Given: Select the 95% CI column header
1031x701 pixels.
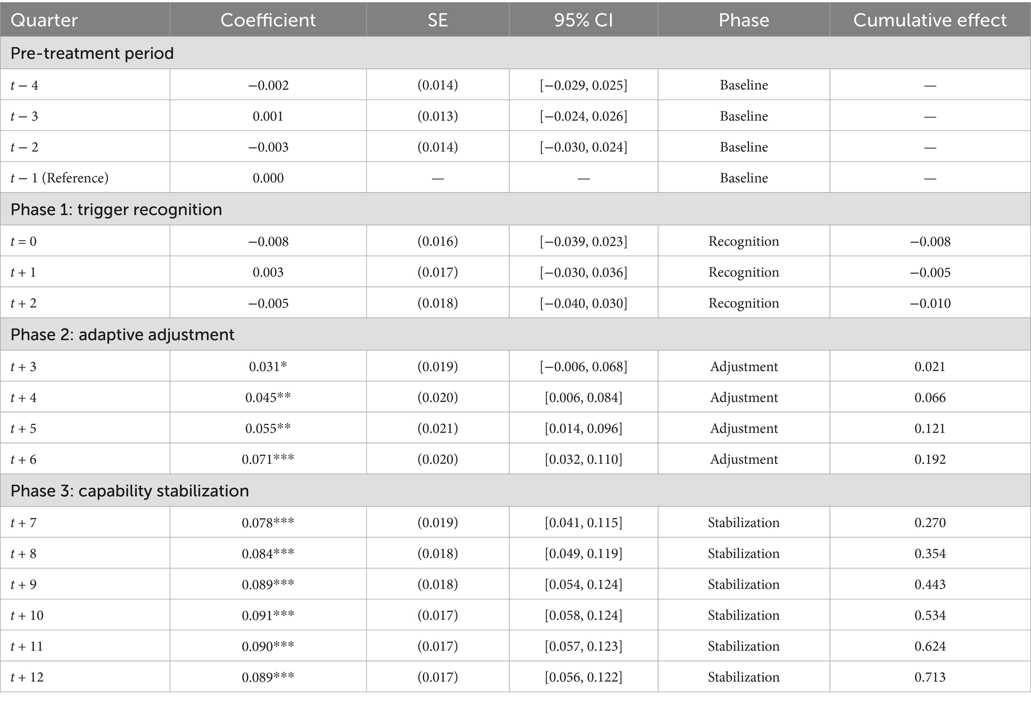Looking at the screenshot, I should click(583, 20).
